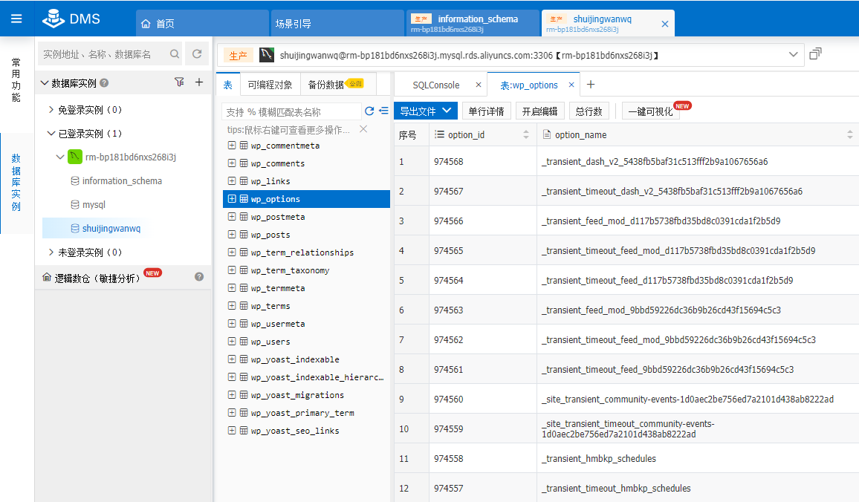This screenshot has width=859, height=502.
Task: Switch to the 可编程对象 tab
Action: (x=270, y=85)
